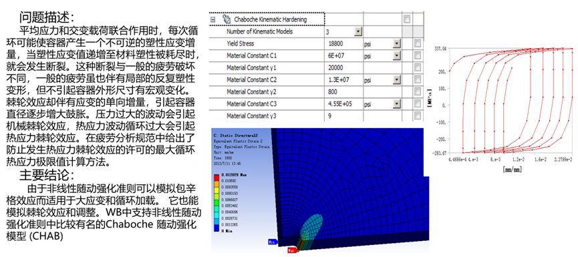Click the 337.04 maximum axis label

click(x=440, y=48)
